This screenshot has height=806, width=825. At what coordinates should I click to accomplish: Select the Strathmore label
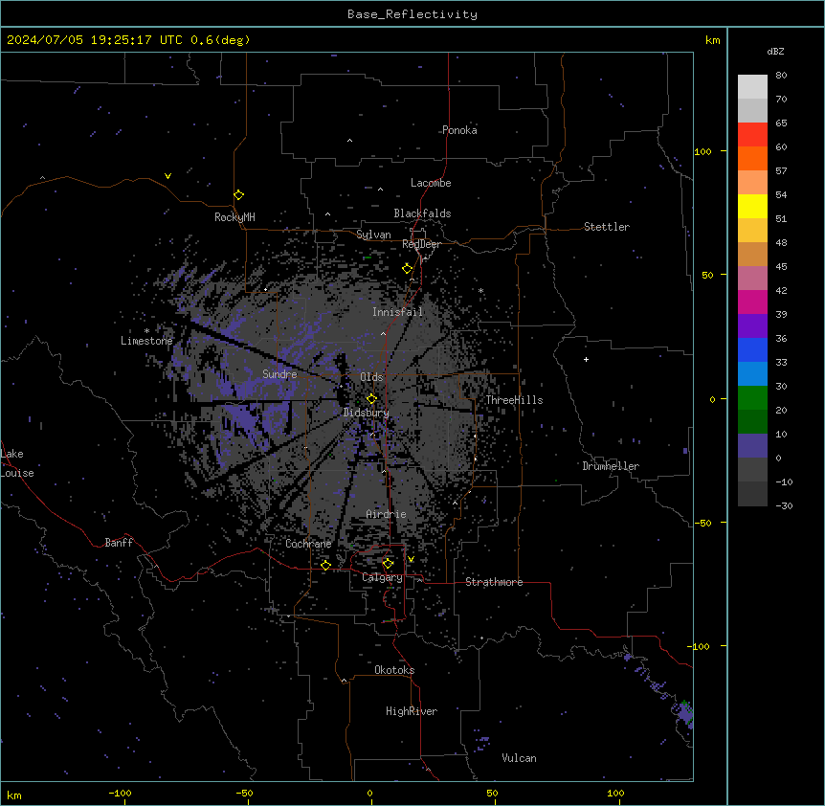point(494,582)
